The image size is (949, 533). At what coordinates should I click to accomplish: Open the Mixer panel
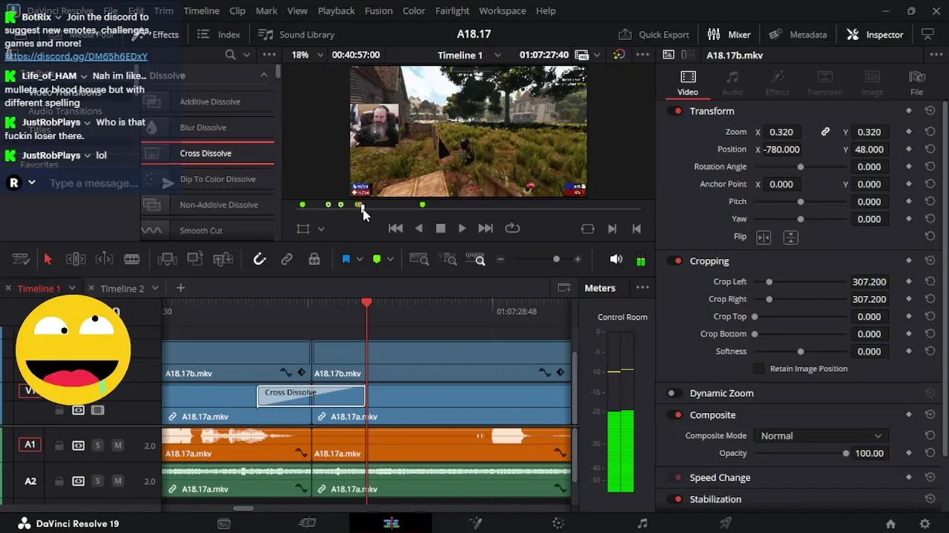pos(729,35)
